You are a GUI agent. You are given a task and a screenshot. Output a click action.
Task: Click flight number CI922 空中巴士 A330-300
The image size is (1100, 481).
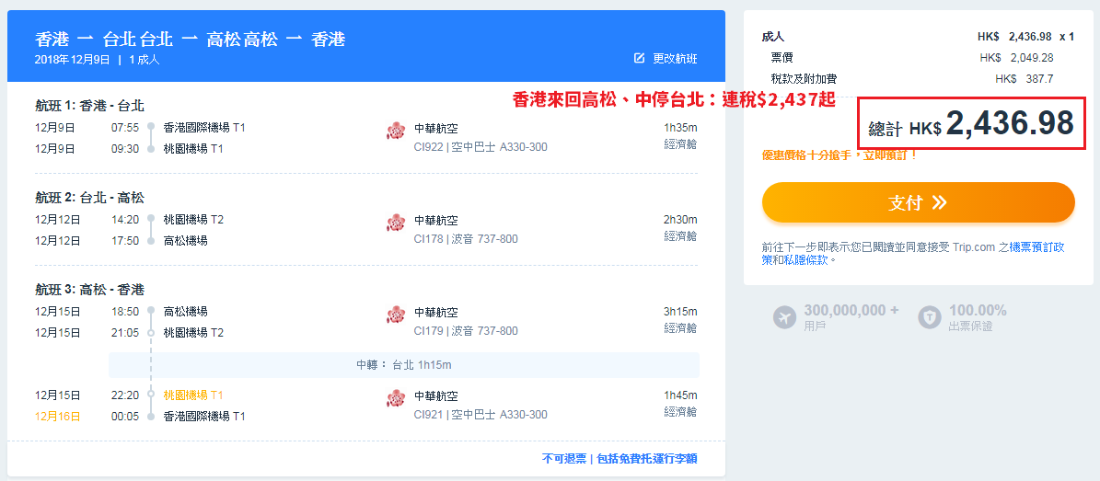coord(481,147)
